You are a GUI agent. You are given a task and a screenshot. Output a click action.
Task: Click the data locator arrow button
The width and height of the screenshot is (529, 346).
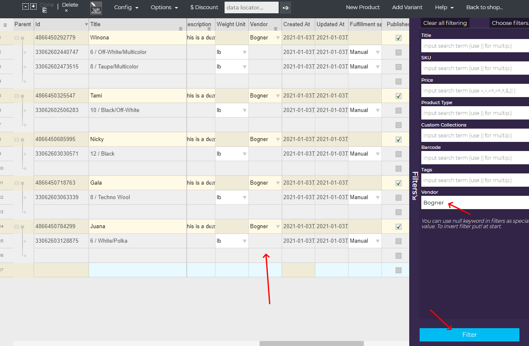(x=285, y=7)
